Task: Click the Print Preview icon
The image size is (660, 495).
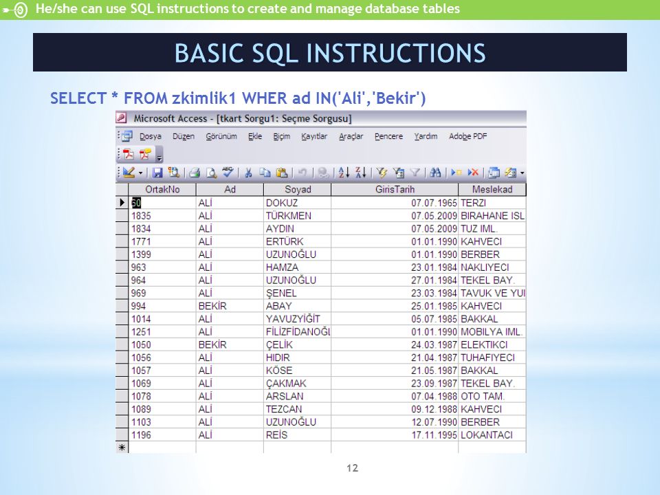Action: click(x=211, y=173)
